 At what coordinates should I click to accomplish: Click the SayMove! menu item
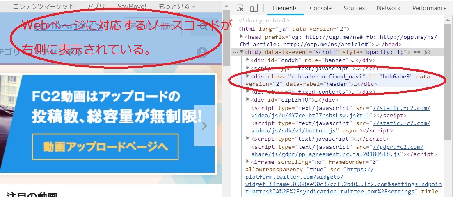[x=132, y=6]
